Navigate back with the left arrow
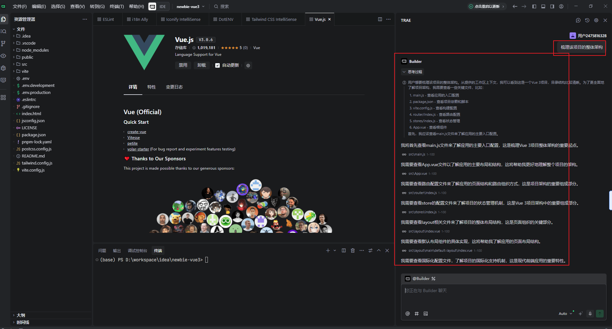Screen dimensions: 612x329 pos(515,6)
